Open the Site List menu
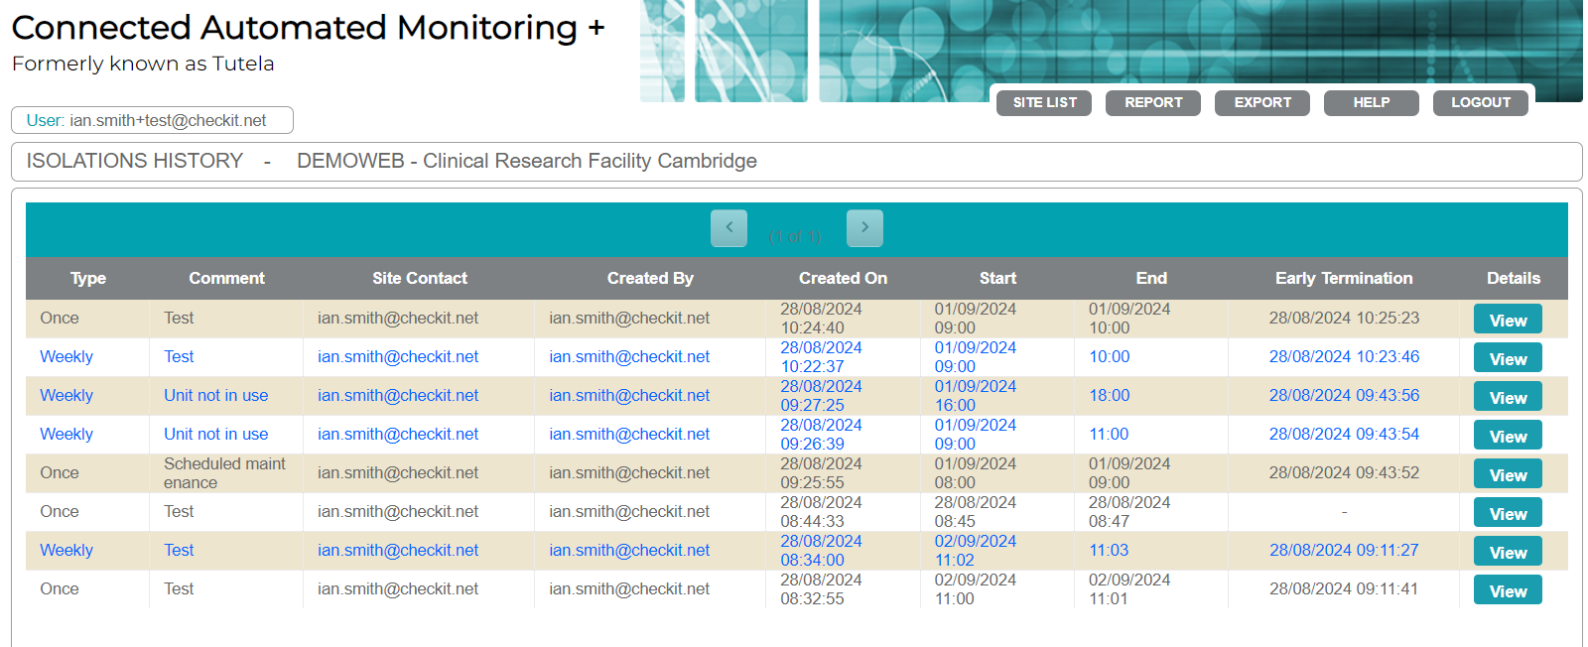This screenshot has width=1588, height=647. pyautogui.click(x=1044, y=103)
